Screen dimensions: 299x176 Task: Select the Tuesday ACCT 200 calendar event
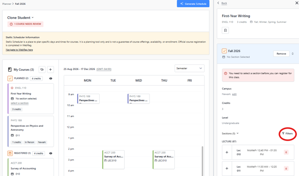pos(114,160)
